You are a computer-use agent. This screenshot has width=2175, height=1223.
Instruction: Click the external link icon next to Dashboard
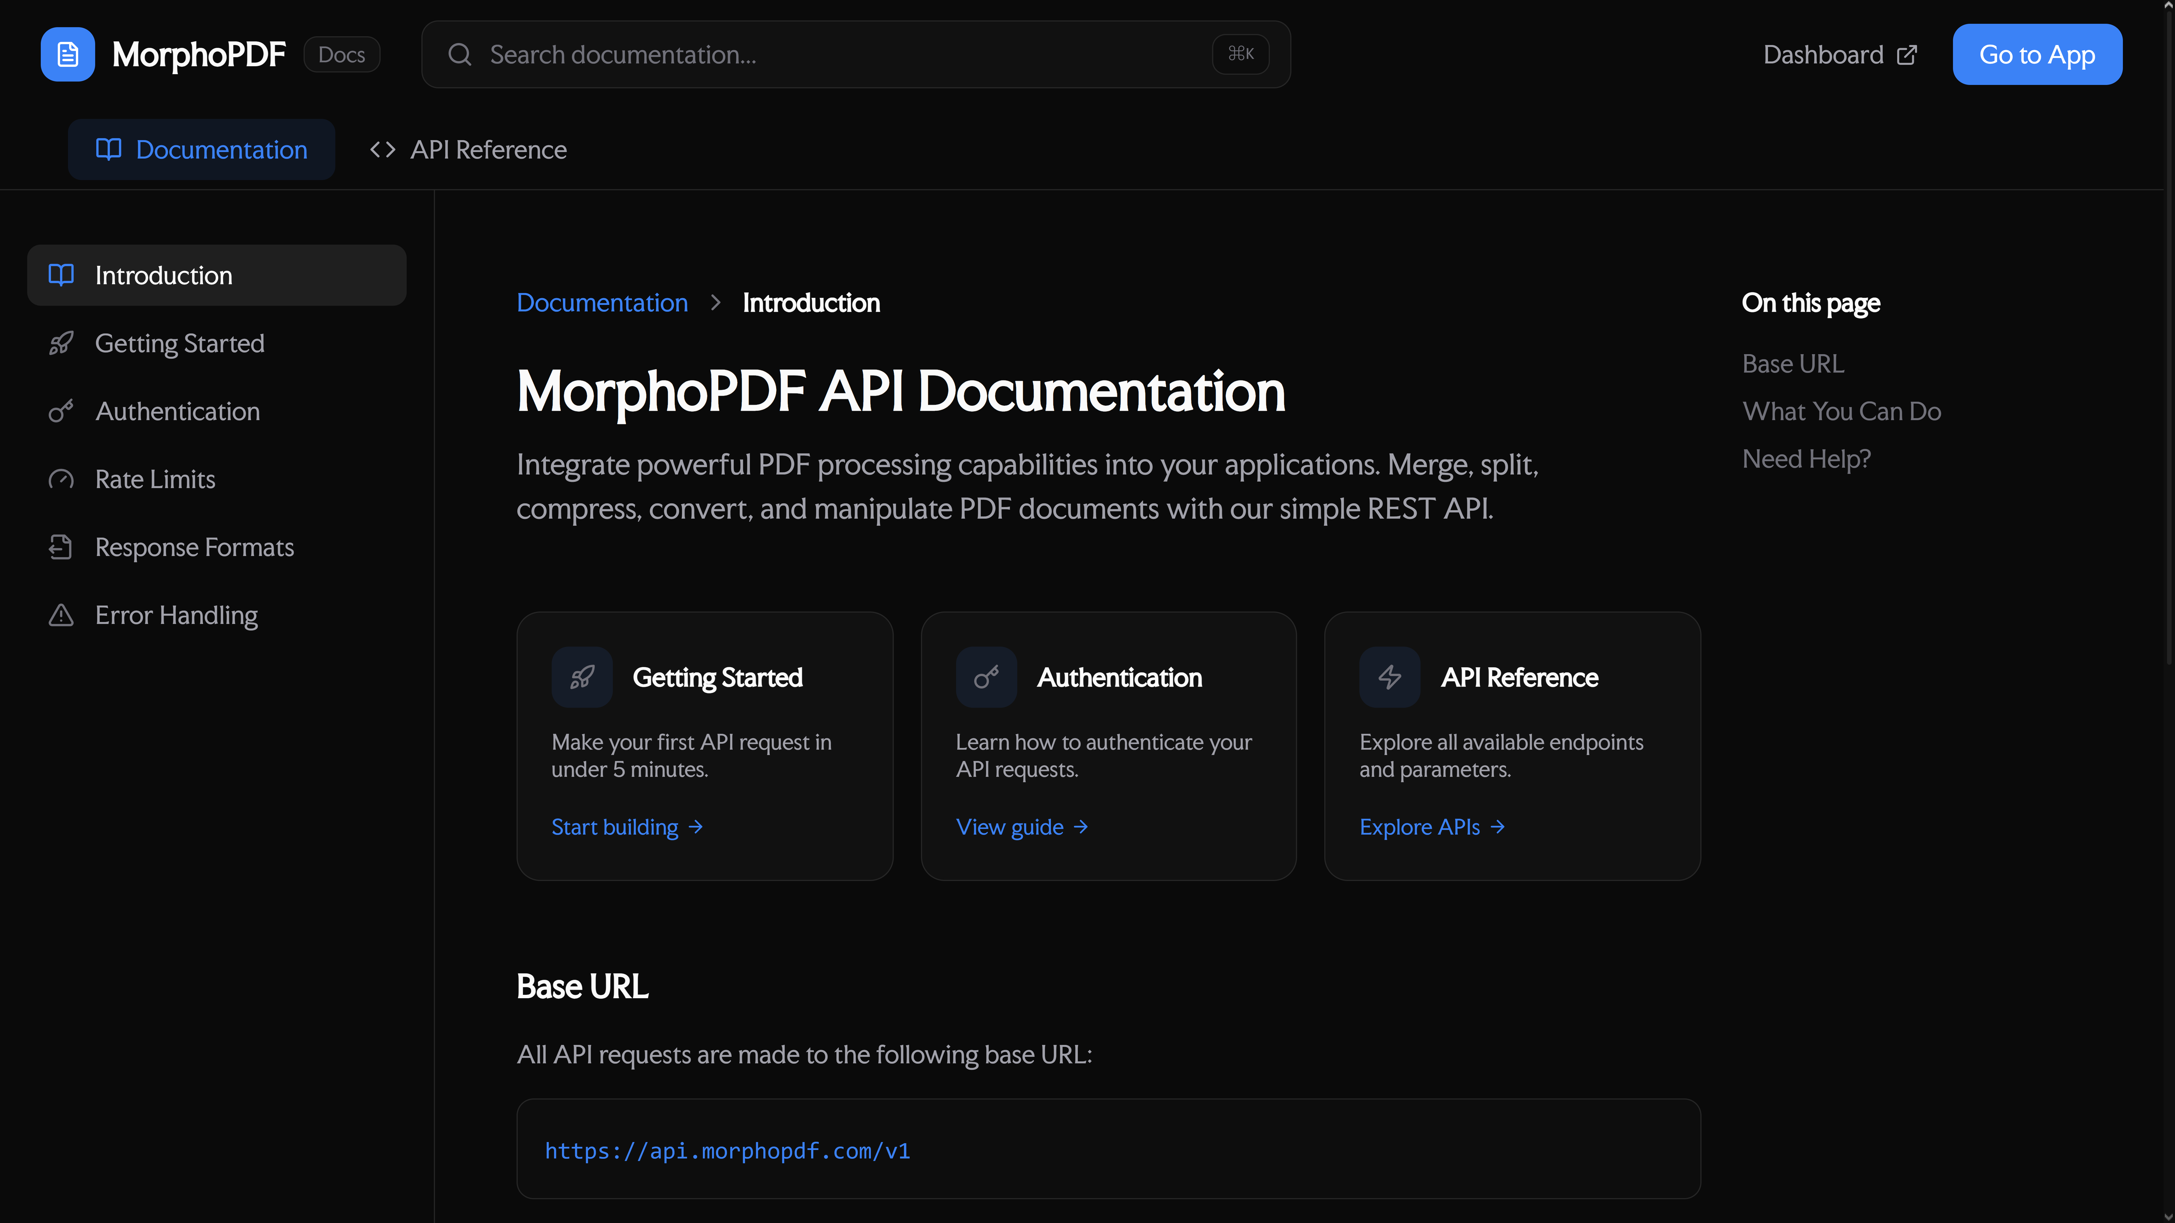(1907, 54)
